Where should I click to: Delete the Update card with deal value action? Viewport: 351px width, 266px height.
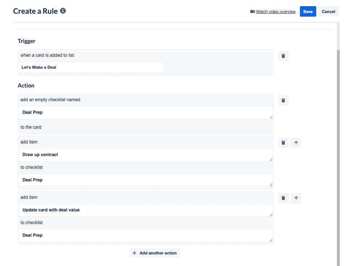click(283, 198)
